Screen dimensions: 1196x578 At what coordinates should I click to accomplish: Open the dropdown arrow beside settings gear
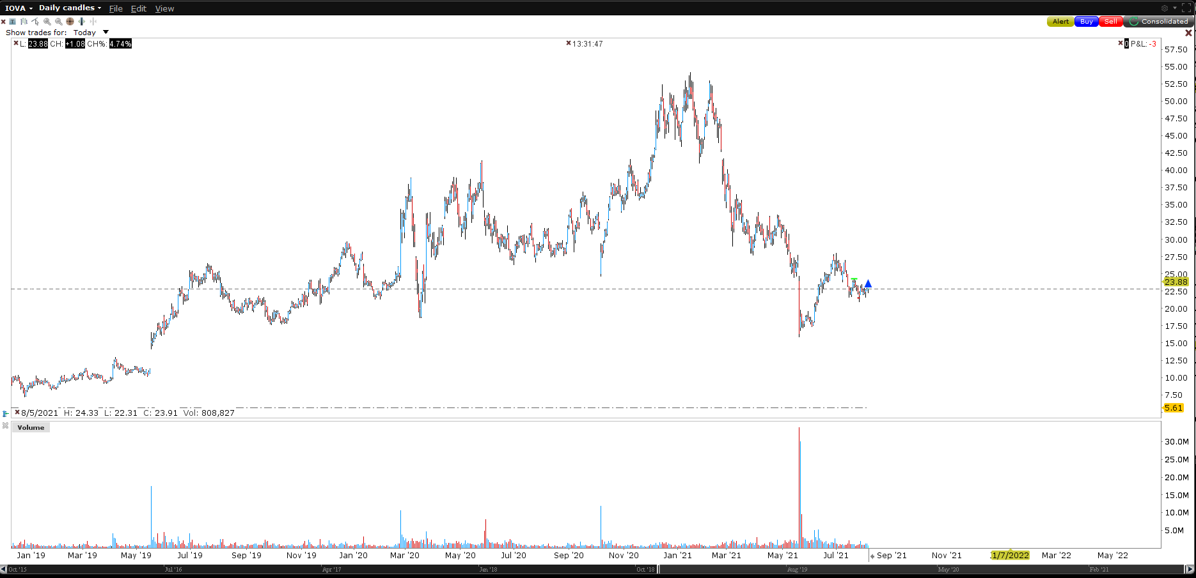[x=1174, y=8]
